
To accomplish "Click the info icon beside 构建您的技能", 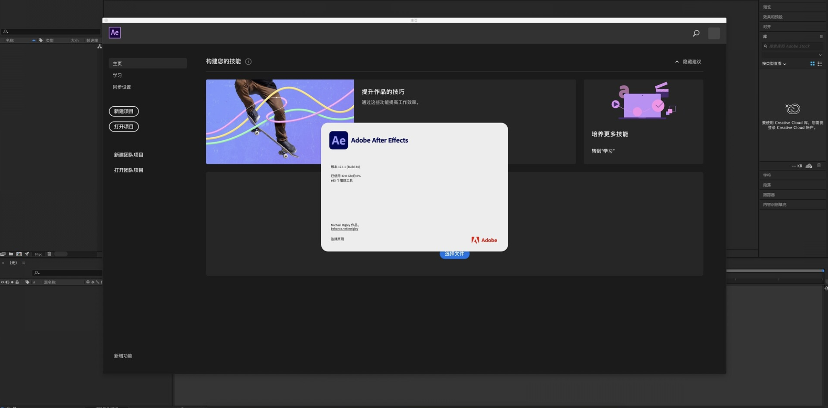I will click(248, 62).
